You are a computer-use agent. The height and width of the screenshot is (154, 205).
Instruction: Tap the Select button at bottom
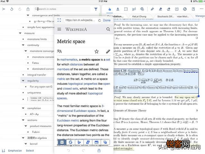point(30,150)
